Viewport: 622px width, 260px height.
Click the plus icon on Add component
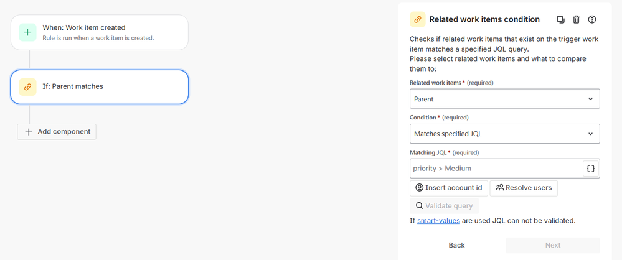29,132
